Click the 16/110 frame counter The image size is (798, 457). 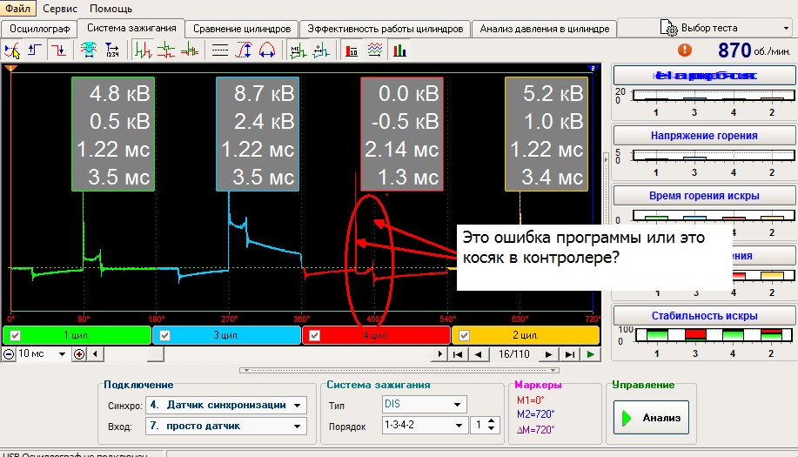click(x=513, y=354)
